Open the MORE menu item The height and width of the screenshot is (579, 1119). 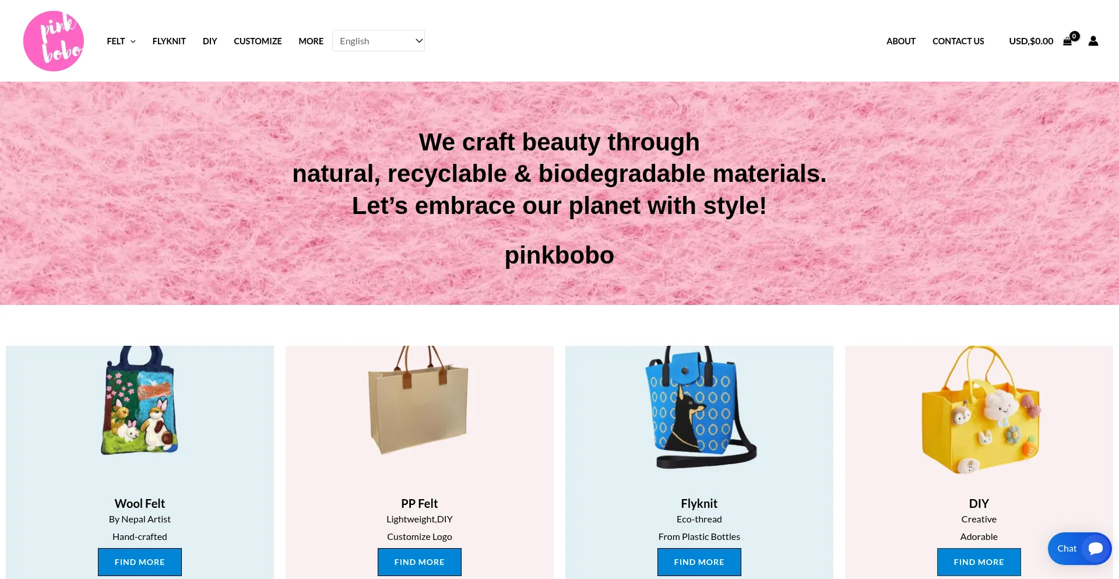tap(311, 41)
